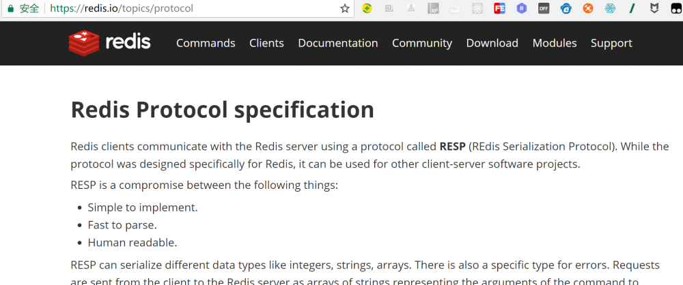This screenshot has width=683, height=285.
Task: Open the Commands menu item
Action: click(x=206, y=43)
